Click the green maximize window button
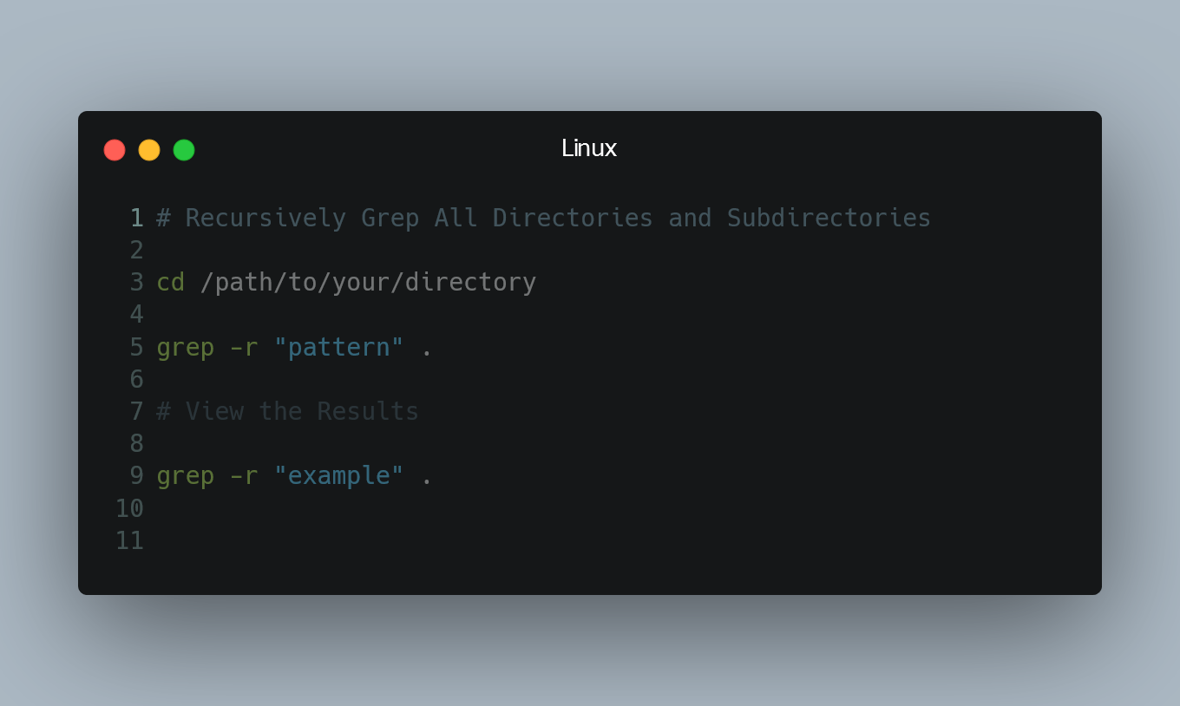 coord(184,150)
